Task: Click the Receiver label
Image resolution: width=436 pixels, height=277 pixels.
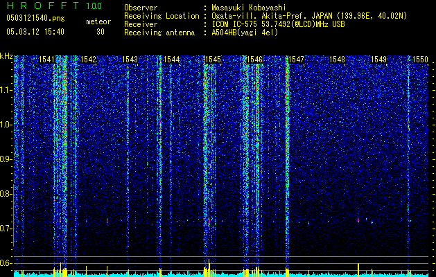Action: click(141, 24)
